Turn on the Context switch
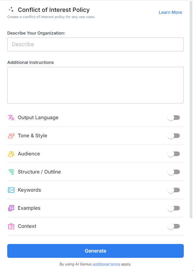 tap(174, 226)
